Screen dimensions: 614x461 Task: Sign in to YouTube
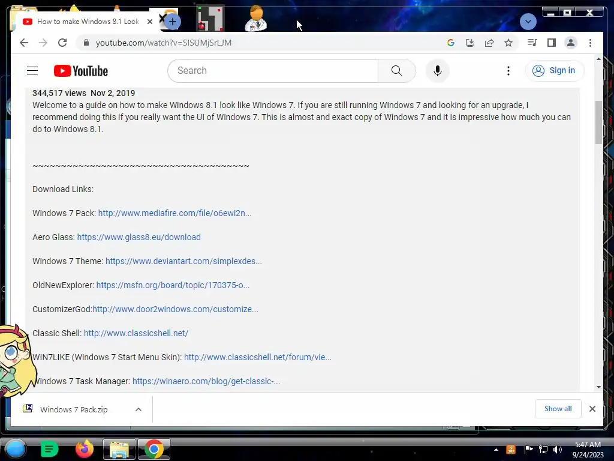click(x=555, y=71)
